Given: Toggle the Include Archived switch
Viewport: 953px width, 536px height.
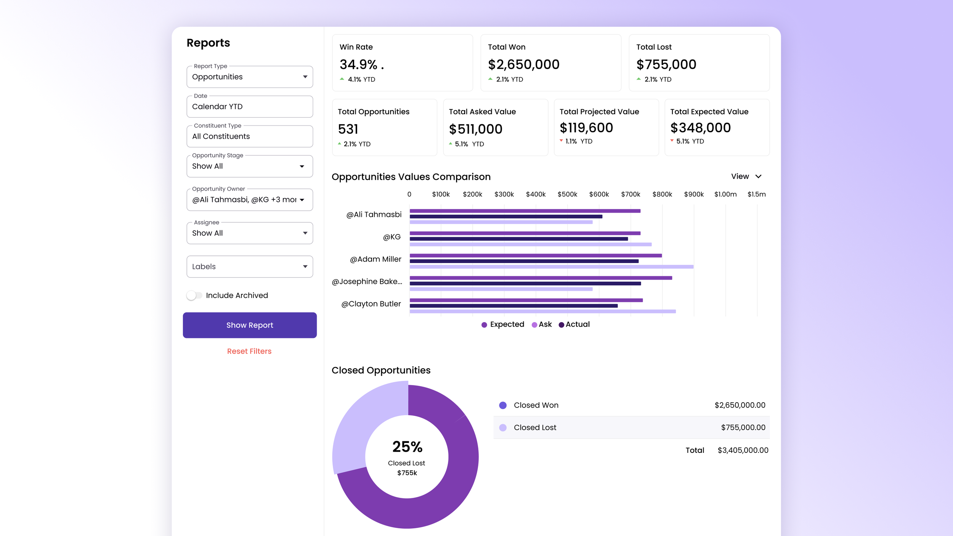Looking at the screenshot, I should tap(194, 295).
